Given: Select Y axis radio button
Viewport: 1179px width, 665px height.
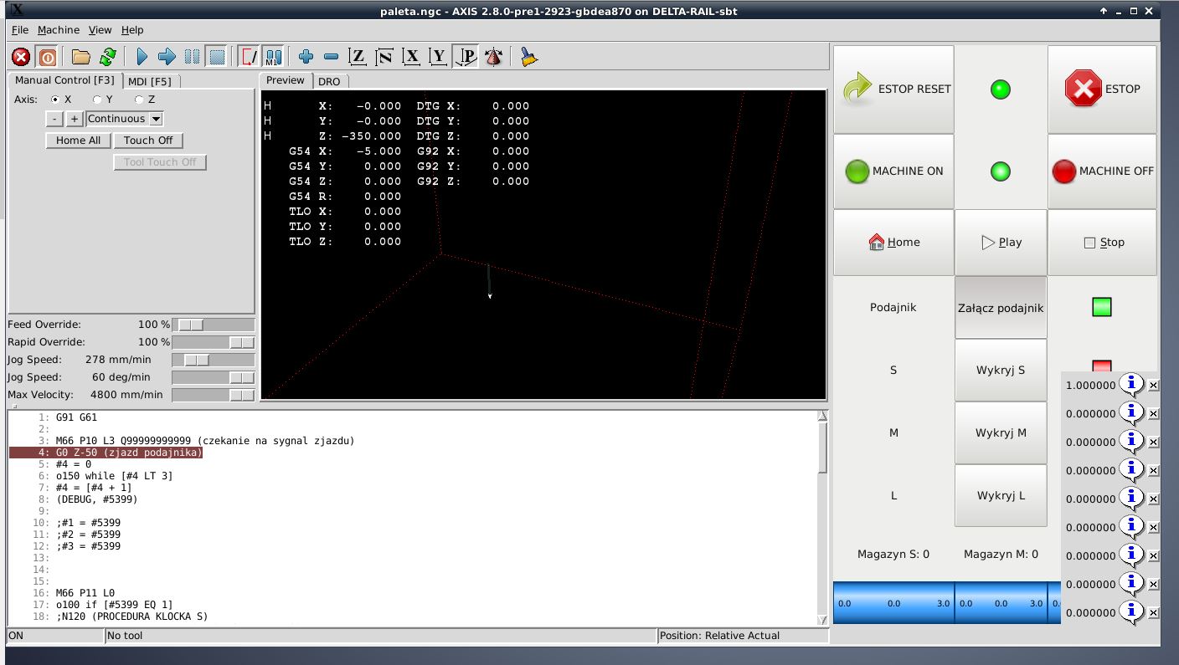Looking at the screenshot, I should click(98, 99).
